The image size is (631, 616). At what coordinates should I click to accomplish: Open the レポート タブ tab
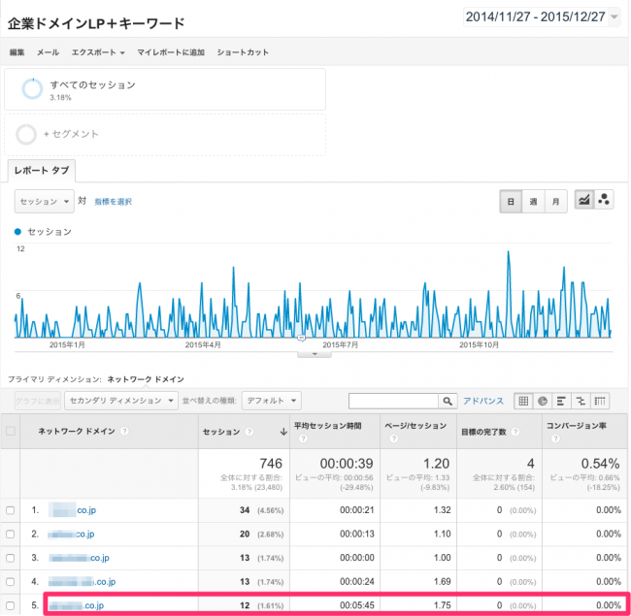[x=40, y=170]
